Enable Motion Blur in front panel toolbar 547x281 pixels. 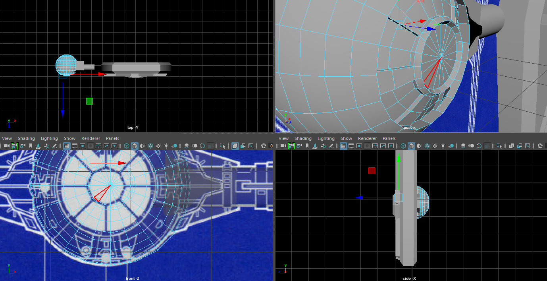pos(195,146)
